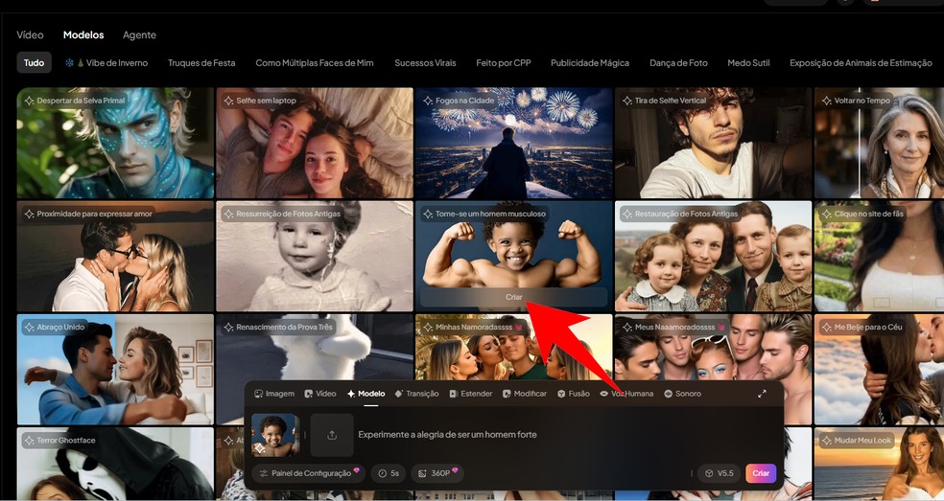The image size is (944, 501).
Task: Select the Tudo category chip
Action: point(34,62)
